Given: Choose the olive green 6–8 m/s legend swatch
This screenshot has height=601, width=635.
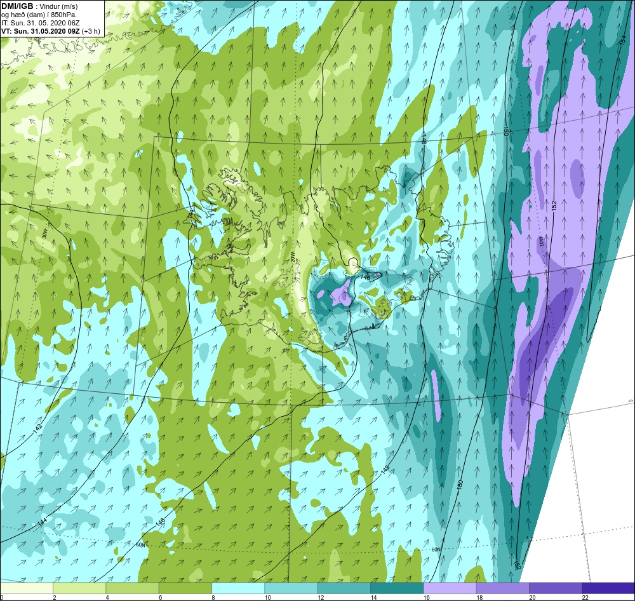Looking at the screenshot, I should [185, 588].
